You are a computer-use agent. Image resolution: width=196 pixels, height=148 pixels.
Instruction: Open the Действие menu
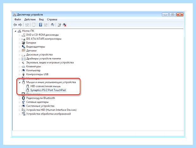tap(30, 20)
